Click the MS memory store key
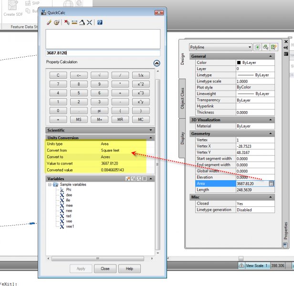The image size is (294, 286). click(79, 120)
